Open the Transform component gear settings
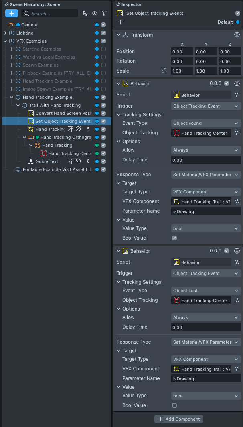243x427 pixels. point(237,35)
